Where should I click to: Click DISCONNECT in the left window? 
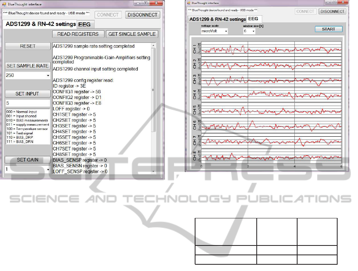[142, 15]
